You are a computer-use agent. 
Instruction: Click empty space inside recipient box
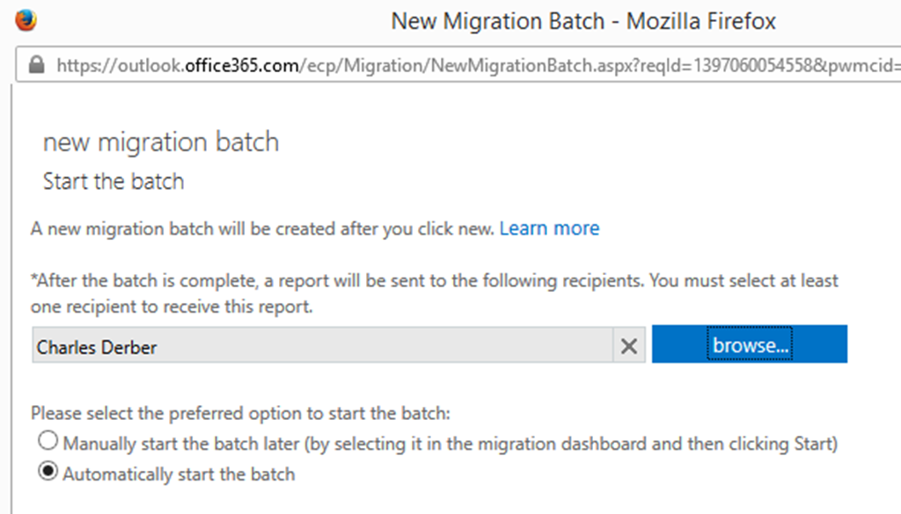(385, 345)
